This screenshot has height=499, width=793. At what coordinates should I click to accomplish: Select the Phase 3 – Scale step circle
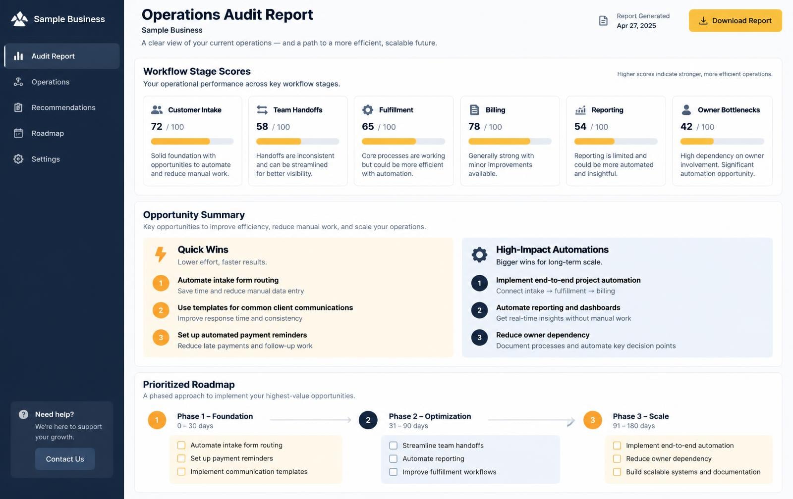[x=592, y=420]
